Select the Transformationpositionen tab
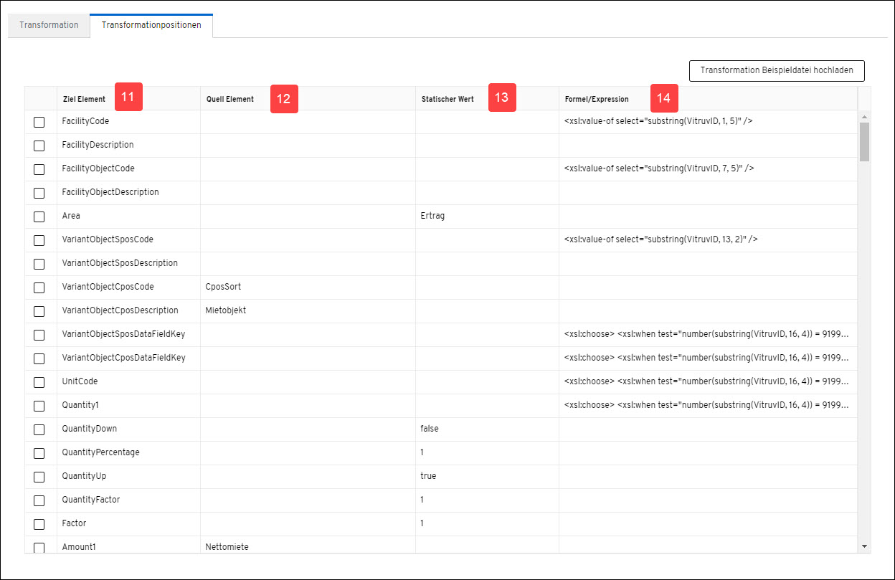This screenshot has height=580, width=895. coord(151,25)
